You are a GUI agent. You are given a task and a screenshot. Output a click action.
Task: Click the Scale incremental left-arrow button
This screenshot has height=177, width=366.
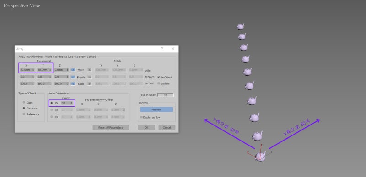73,83
